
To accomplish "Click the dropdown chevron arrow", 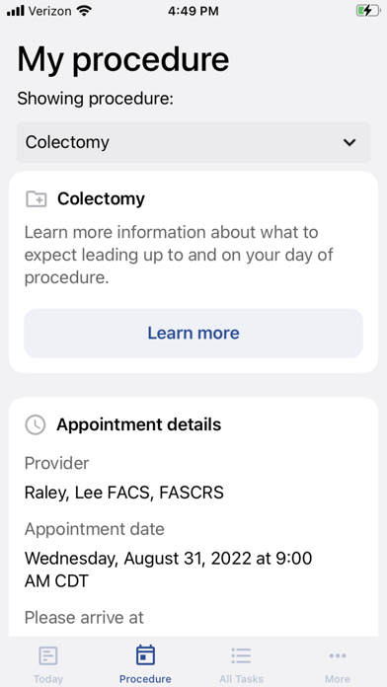I will (x=349, y=142).
